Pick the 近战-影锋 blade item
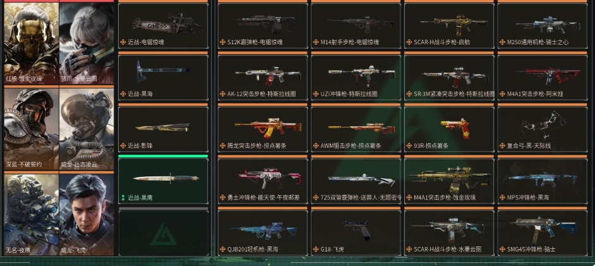Viewport: 595px width, 266px height. coord(163,130)
